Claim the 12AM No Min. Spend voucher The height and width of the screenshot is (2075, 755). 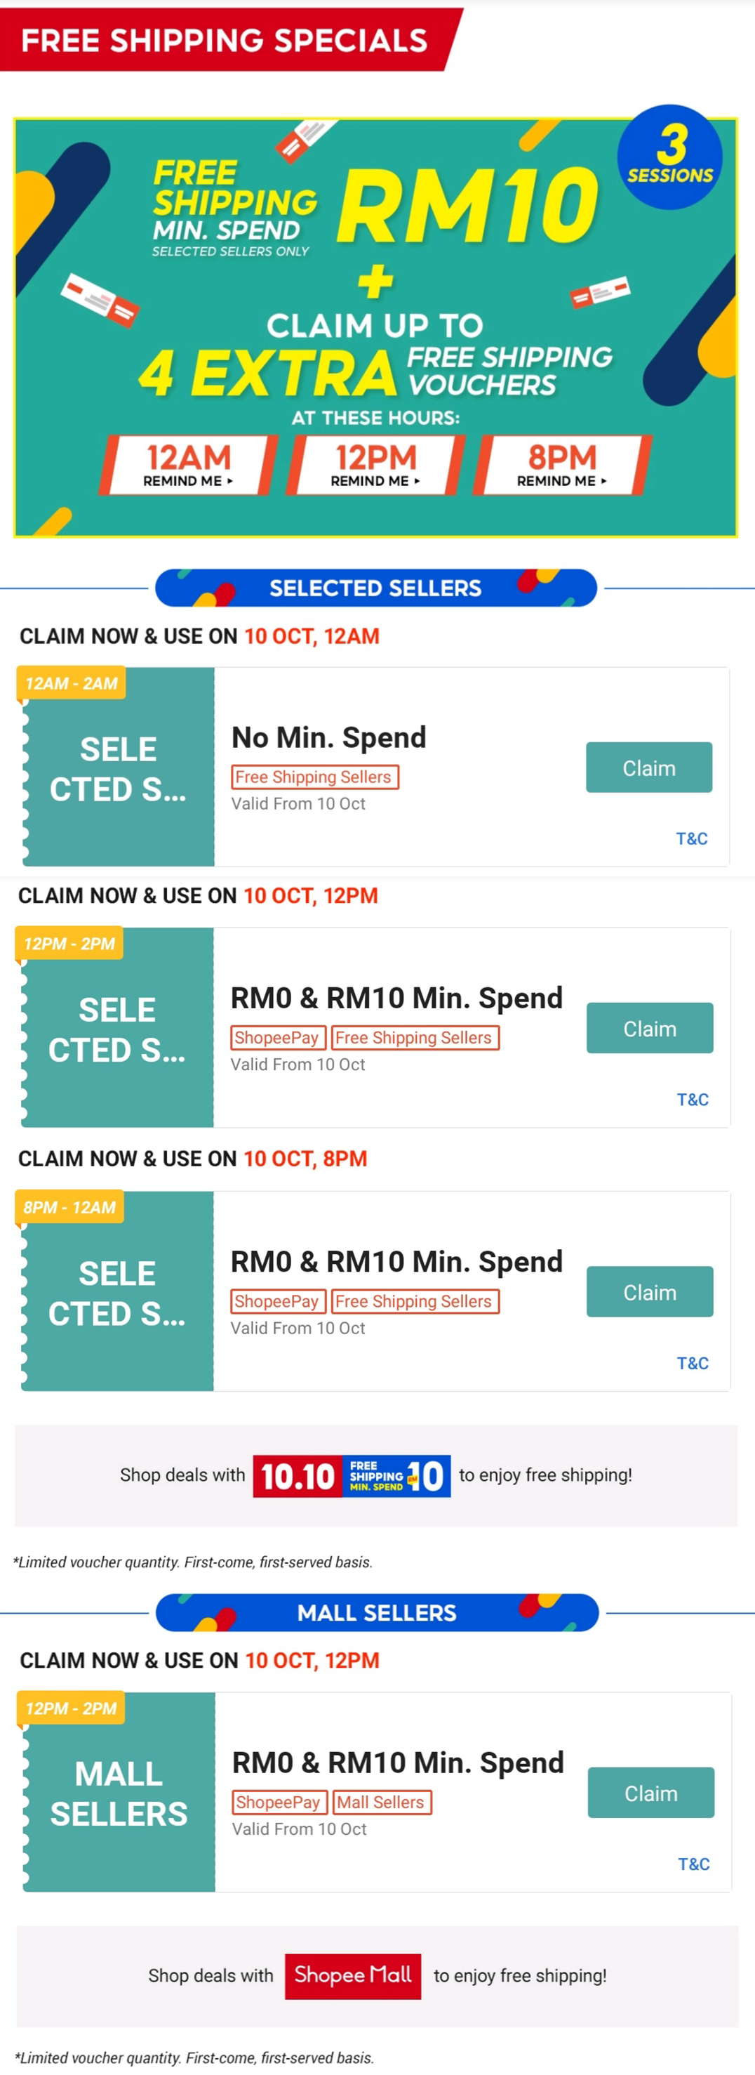point(649,768)
